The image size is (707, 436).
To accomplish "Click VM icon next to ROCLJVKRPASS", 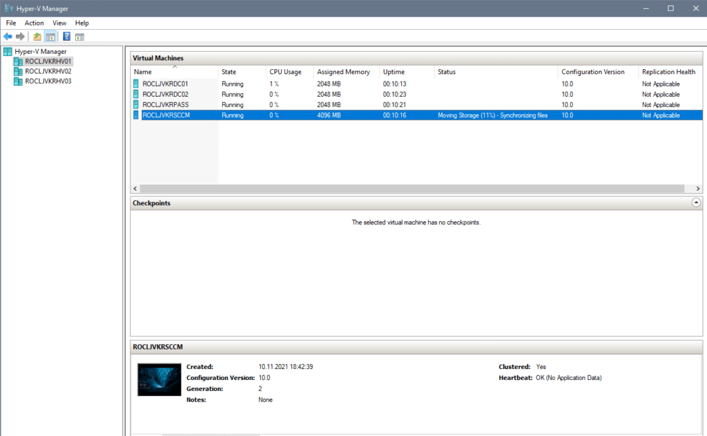I will 136,104.
